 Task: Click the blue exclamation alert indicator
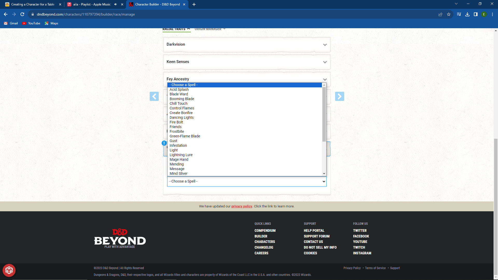(x=164, y=143)
